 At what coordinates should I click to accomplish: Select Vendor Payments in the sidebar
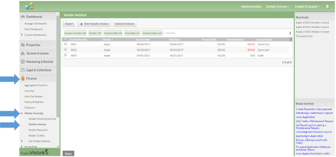click(x=38, y=130)
